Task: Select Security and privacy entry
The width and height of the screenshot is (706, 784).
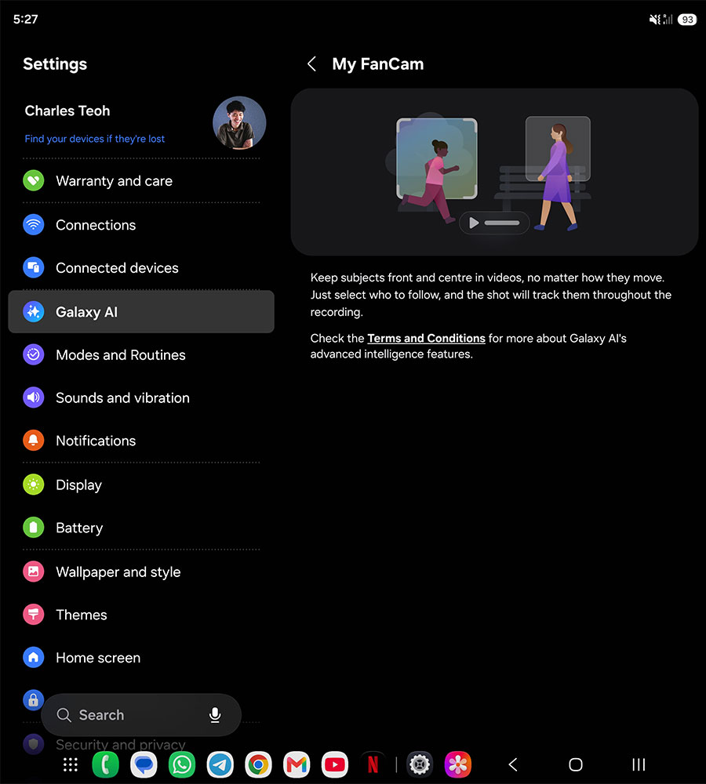Action: coord(121,745)
